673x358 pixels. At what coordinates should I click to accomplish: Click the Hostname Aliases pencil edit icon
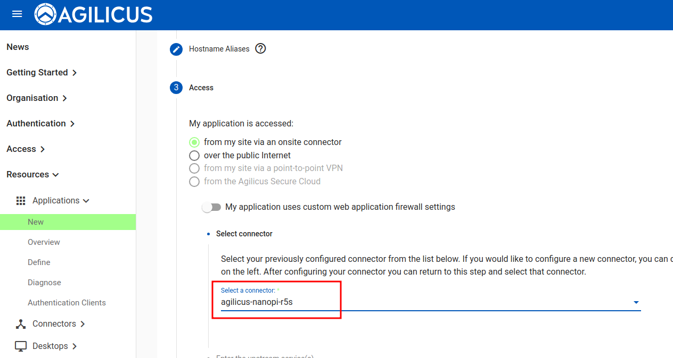(176, 49)
